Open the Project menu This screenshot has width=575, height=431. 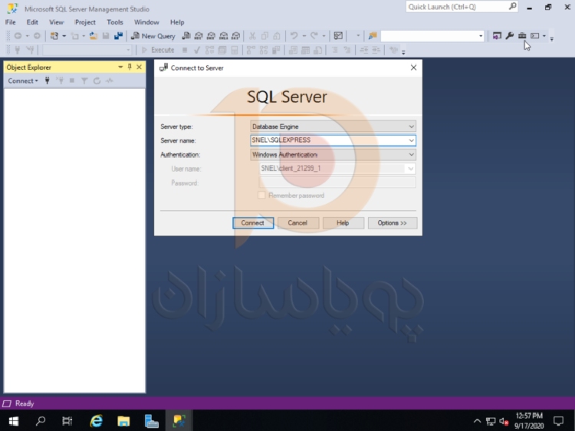coord(85,22)
